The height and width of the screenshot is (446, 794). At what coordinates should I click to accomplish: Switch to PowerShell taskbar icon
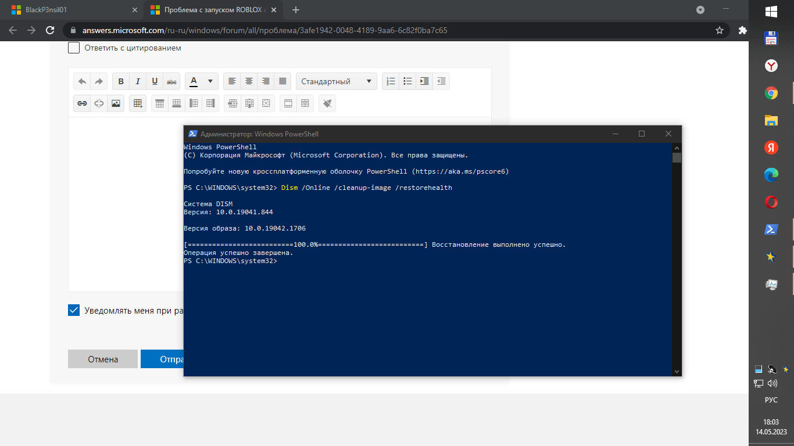pos(771,229)
